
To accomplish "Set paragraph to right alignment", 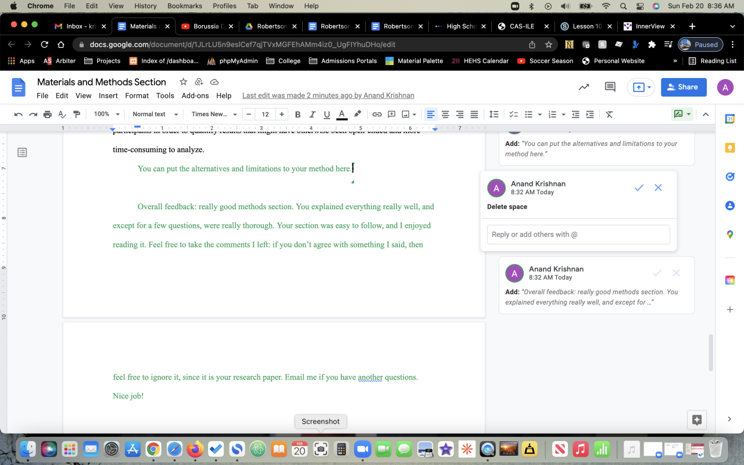I will (460, 115).
